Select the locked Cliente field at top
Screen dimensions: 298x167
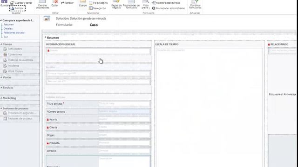click(x=98, y=51)
